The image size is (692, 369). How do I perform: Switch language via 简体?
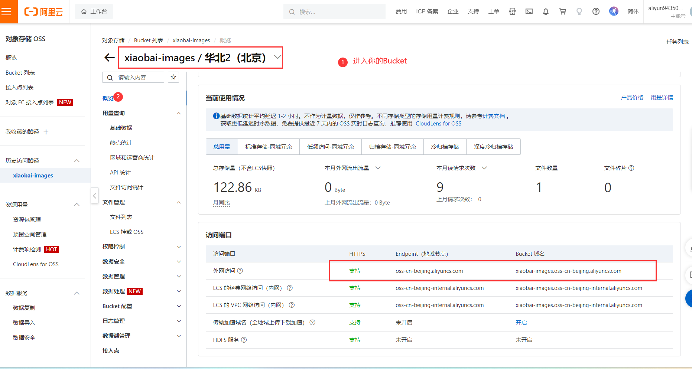tap(633, 12)
